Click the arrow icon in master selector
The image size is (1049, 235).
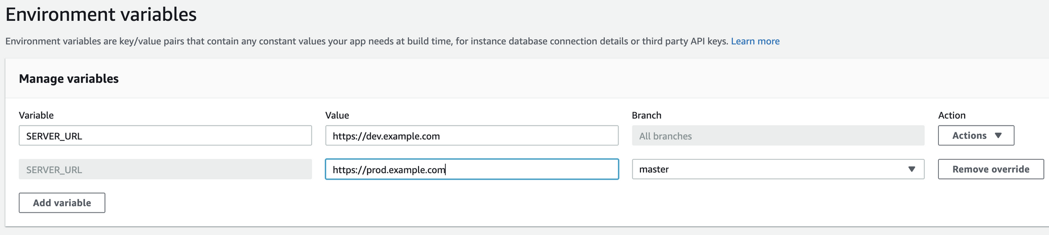[x=912, y=170]
